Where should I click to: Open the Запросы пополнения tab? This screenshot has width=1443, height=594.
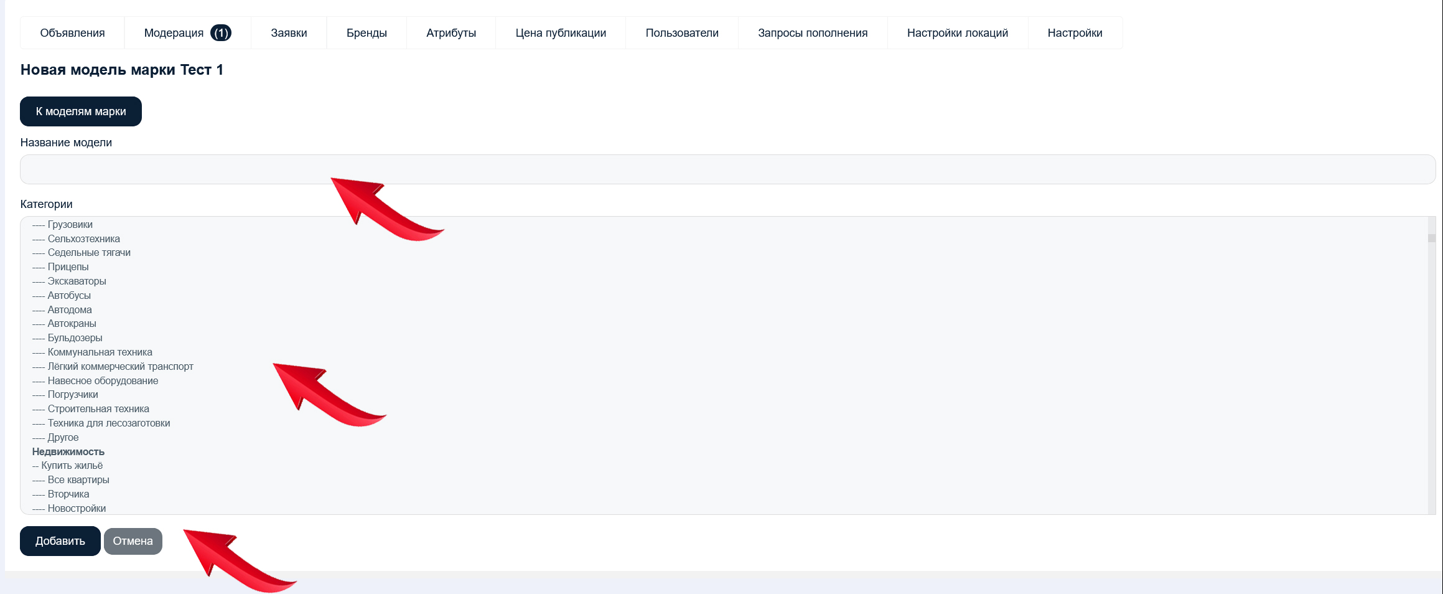(813, 33)
